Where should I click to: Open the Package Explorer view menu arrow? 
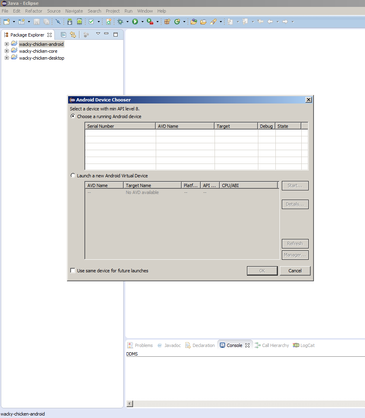[98, 34]
